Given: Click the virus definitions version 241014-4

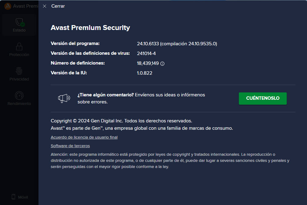Looking at the screenshot, I should coord(146,54).
